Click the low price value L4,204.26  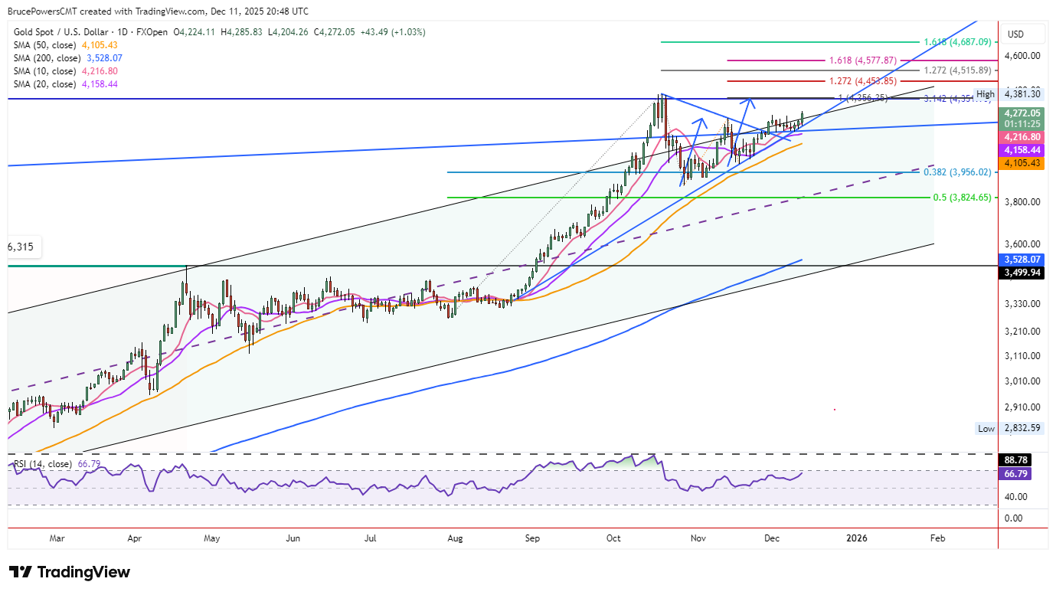tap(289, 32)
